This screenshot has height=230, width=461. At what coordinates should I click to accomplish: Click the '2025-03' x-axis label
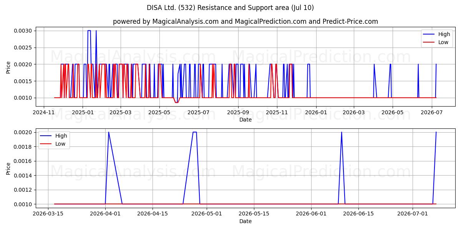point(121,112)
